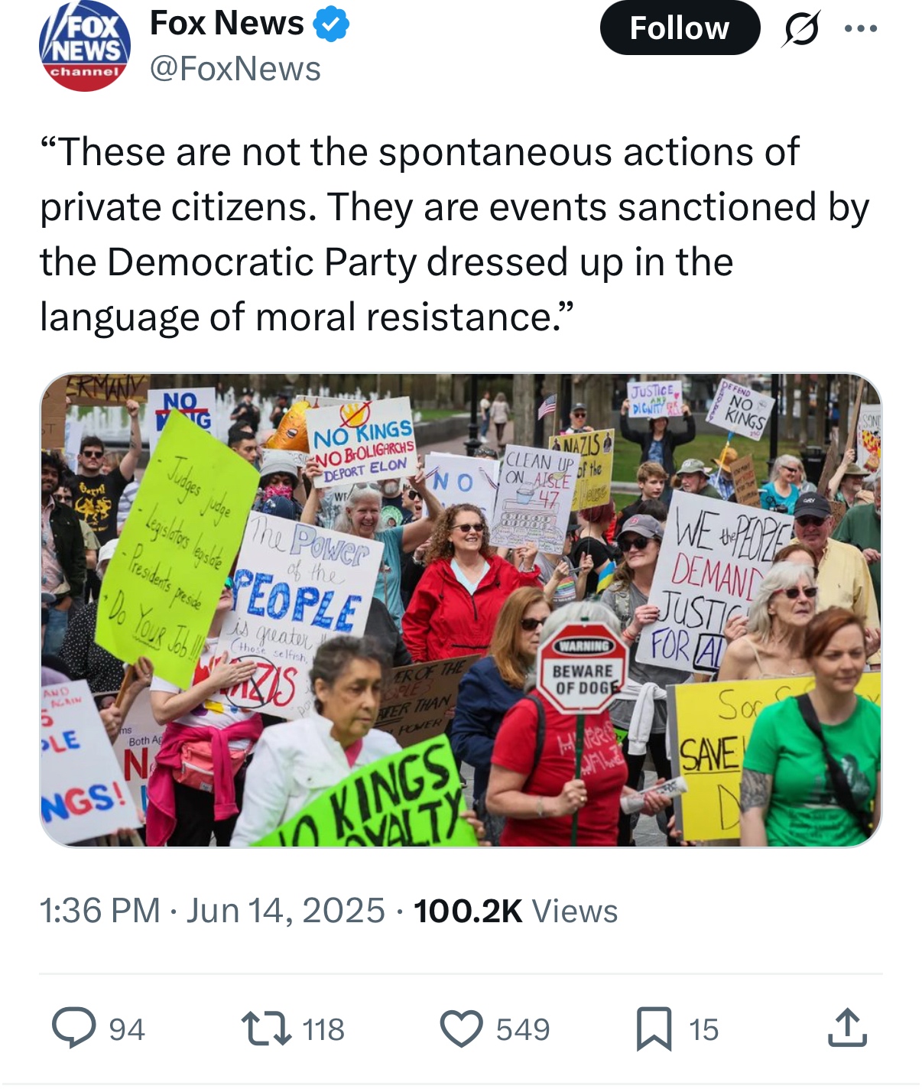Image resolution: width=922 pixels, height=1092 pixels.
Task: Open the @FoxNews handle link
Action: coord(235,69)
